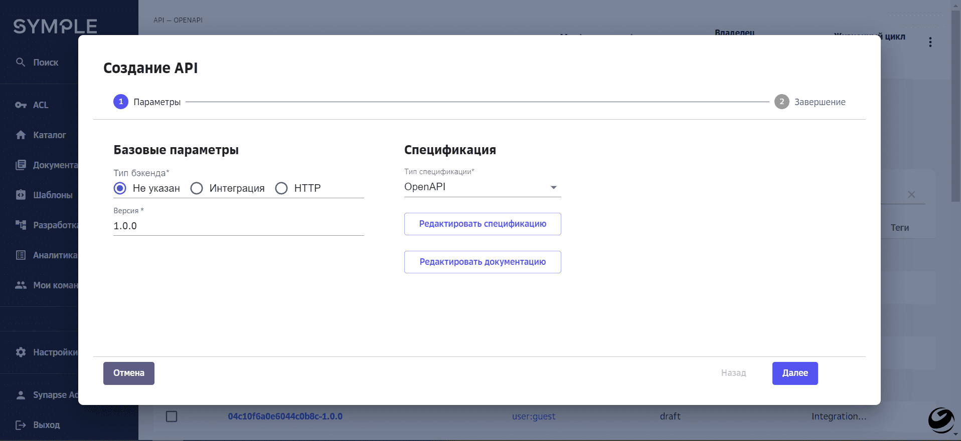961x441 pixels.
Task: Click the 'Отмена' button
Action: 129,373
